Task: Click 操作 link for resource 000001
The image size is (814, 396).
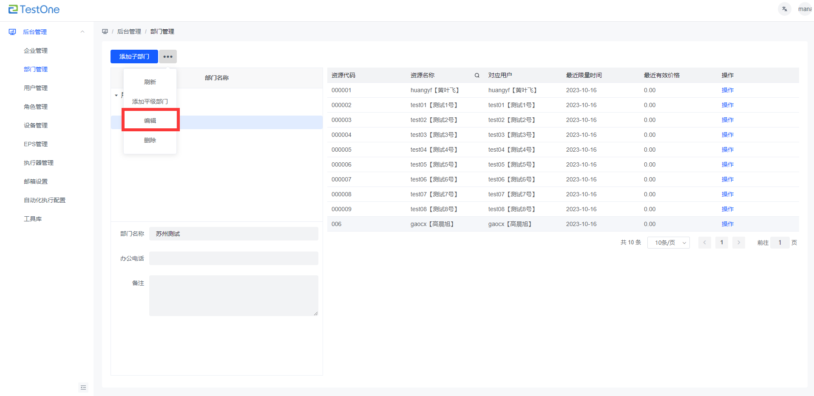Action: [x=727, y=90]
